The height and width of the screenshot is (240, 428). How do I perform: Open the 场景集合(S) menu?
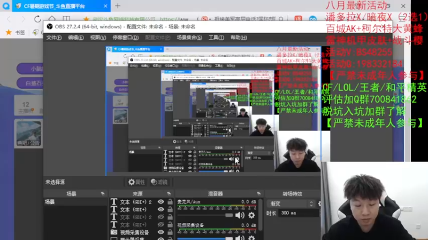tap(189, 37)
